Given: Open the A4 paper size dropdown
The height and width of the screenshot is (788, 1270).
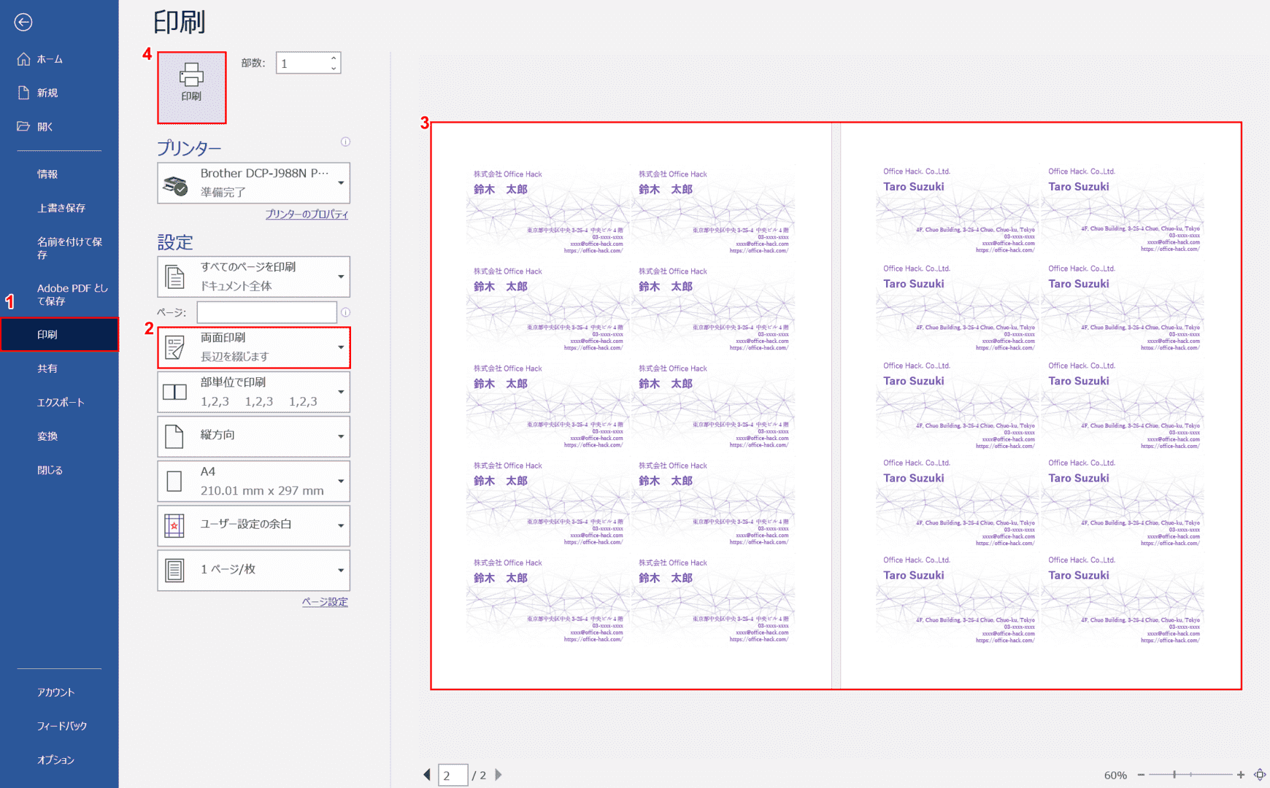Looking at the screenshot, I should pyautogui.click(x=253, y=481).
